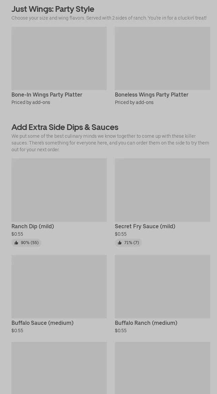Click the Secret Fry Sauce (mild) item name
This screenshot has height=394, width=217.
[145, 227]
